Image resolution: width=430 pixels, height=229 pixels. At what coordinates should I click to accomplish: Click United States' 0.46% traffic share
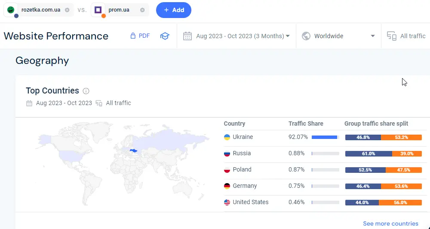click(x=296, y=202)
